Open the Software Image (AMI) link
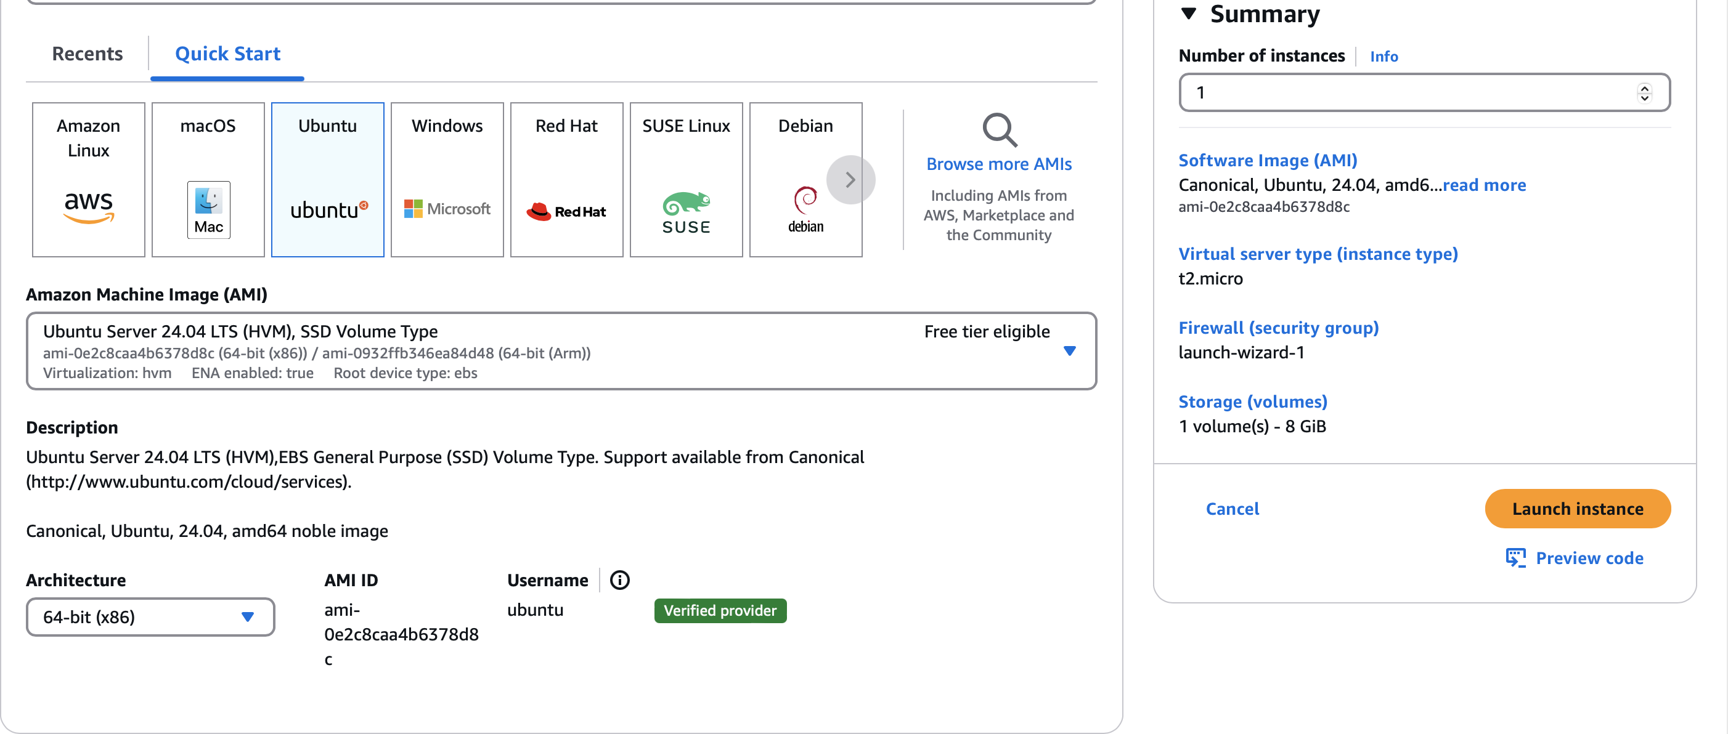Image resolution: width=1728 pixels, height=734 pixels. coord(1267,160)
